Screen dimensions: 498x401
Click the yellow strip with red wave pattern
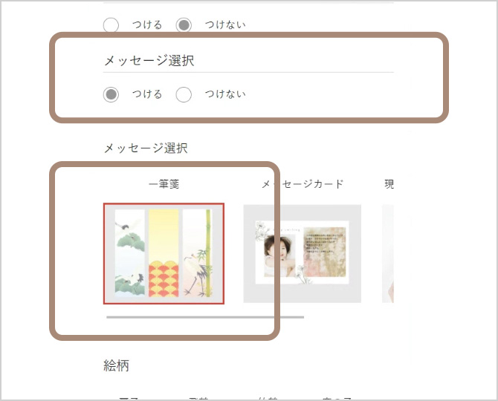[164, 252]
